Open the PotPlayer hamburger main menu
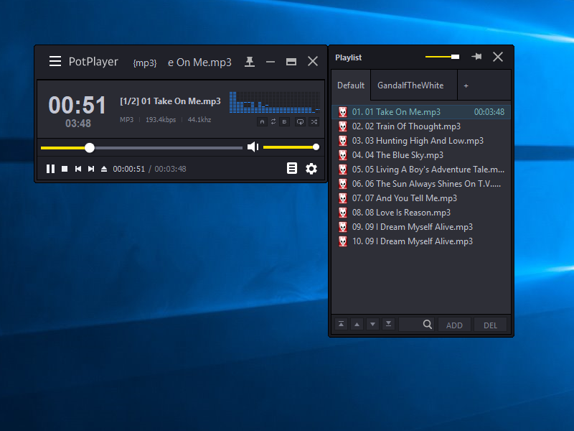574x431 pixels. (55, 62)
